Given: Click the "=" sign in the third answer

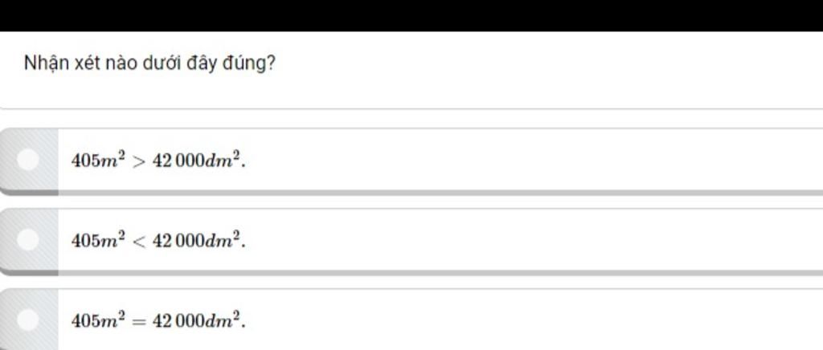Looking at the screenshot, I should coord(138,321).
